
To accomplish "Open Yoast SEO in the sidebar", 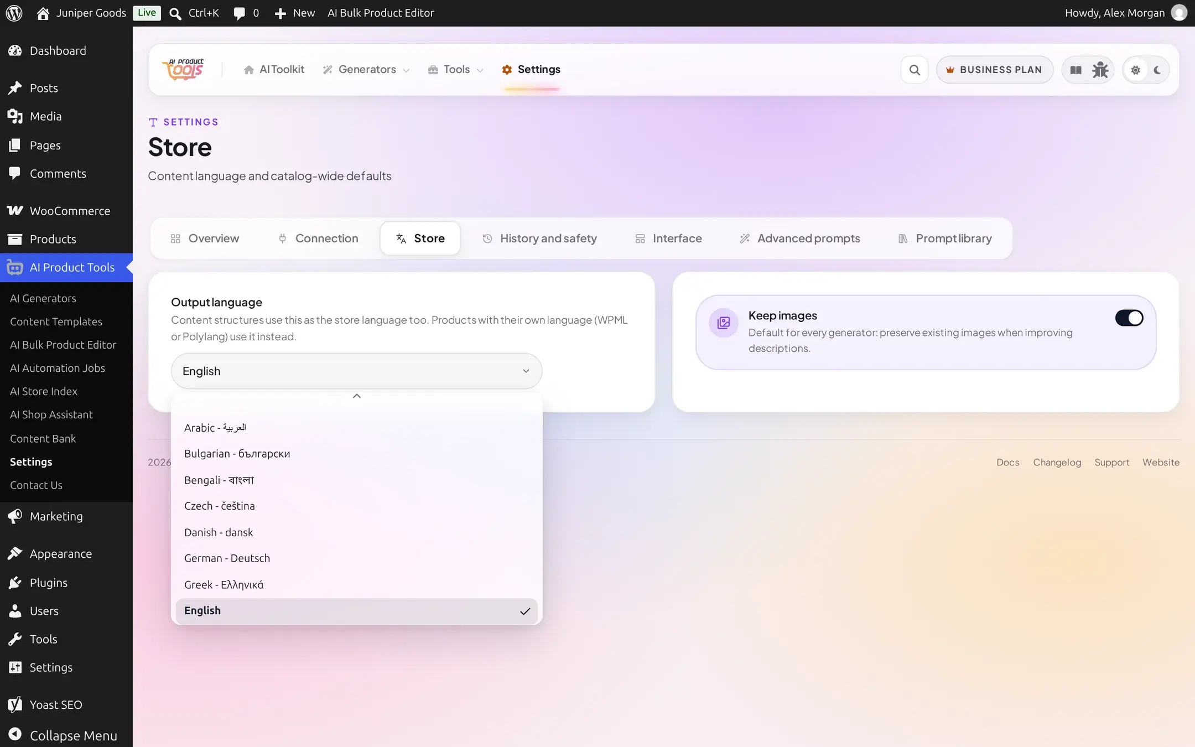I will pos(66,704).
